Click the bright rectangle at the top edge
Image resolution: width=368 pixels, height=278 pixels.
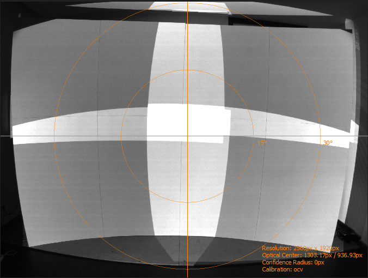coord(189,6)
